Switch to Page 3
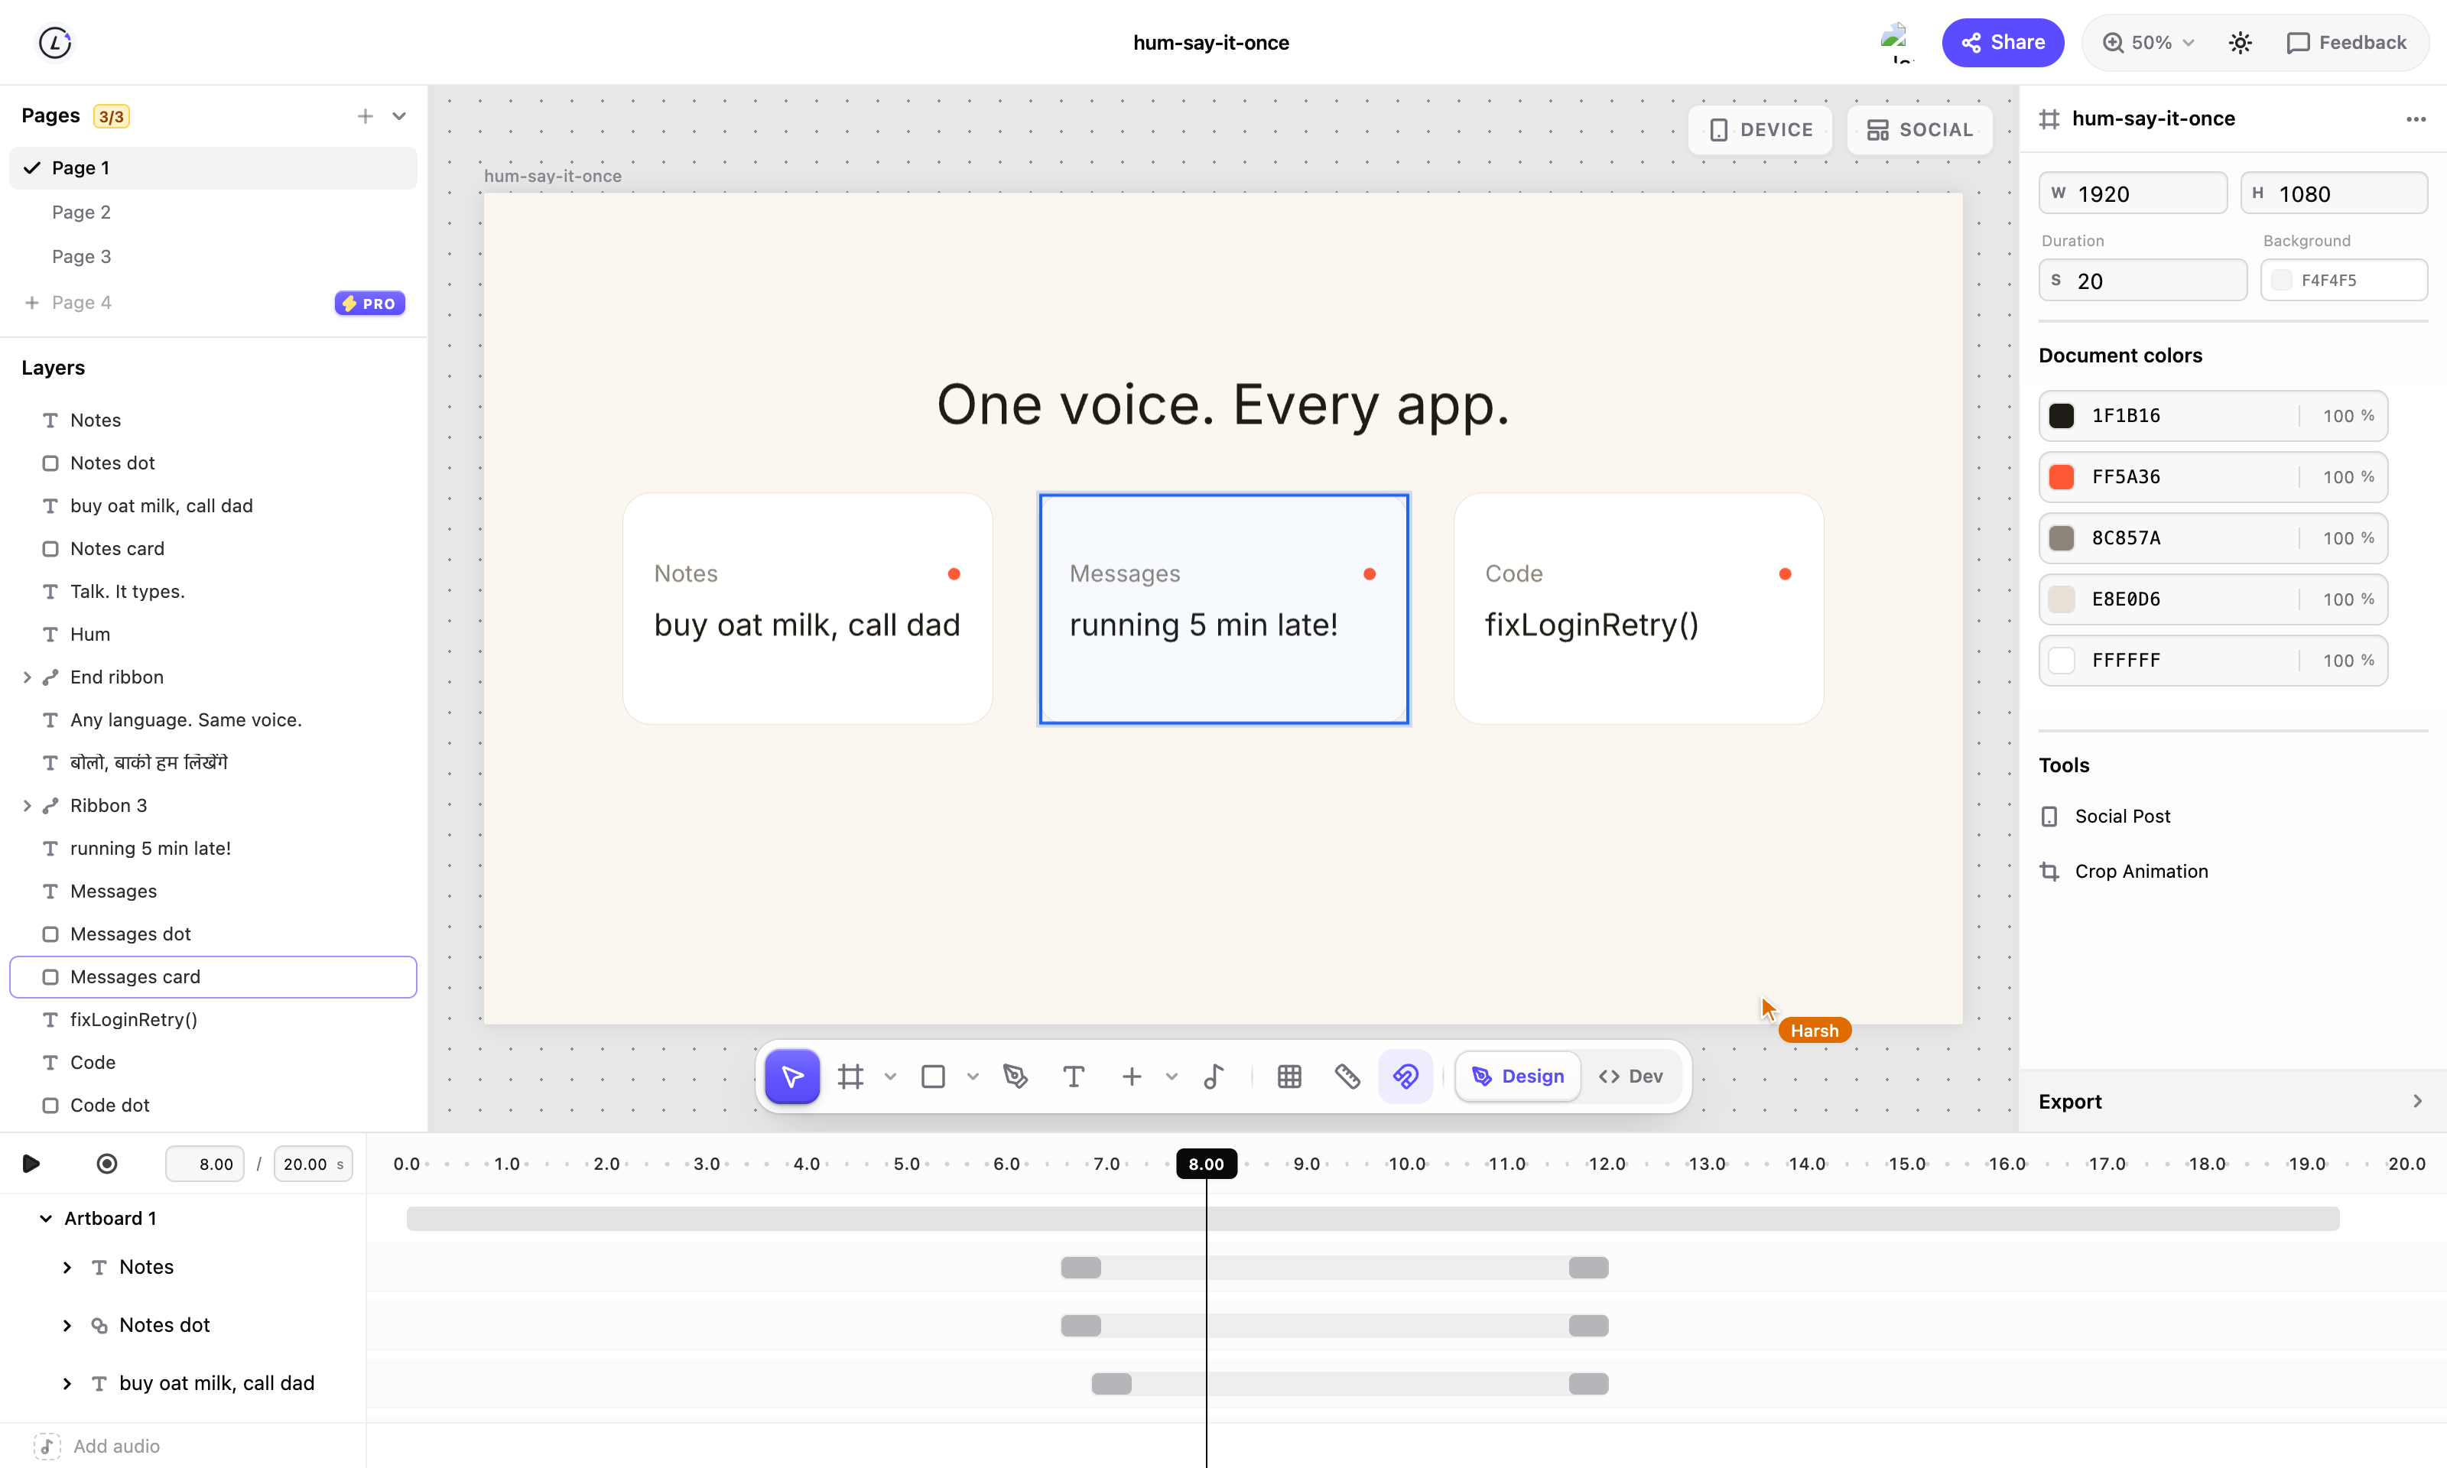 pos(213,256)
